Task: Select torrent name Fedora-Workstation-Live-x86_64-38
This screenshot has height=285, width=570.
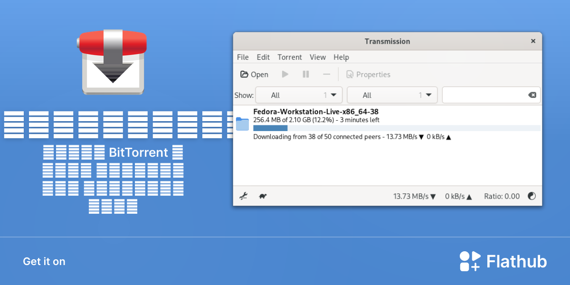Action: (x=316, y=112)
